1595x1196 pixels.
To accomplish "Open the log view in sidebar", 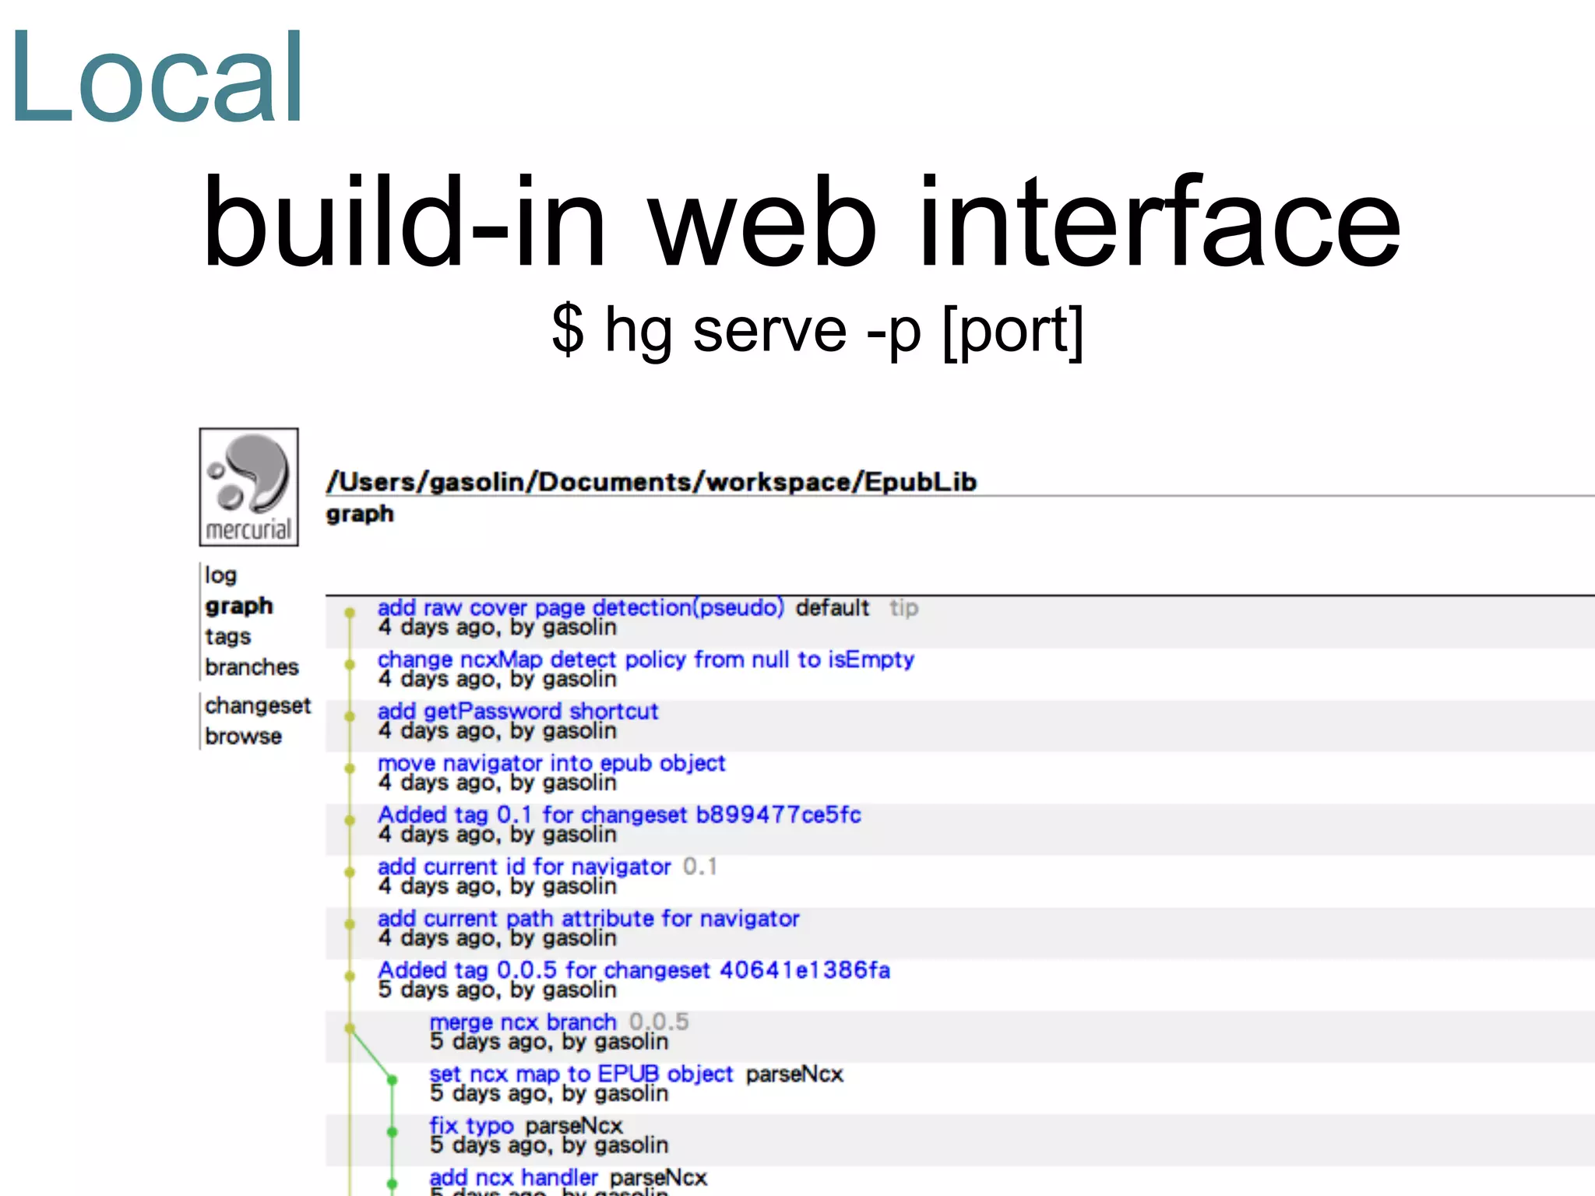I will 220,575.
